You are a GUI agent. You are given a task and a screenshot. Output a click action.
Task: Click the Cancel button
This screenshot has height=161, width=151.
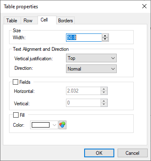tap(132, 153)
